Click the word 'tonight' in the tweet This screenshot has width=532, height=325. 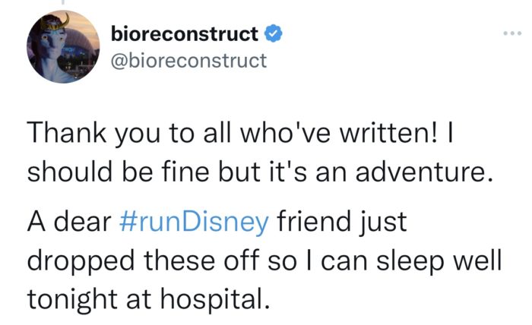pyautogui.click(x=72, y=300)
